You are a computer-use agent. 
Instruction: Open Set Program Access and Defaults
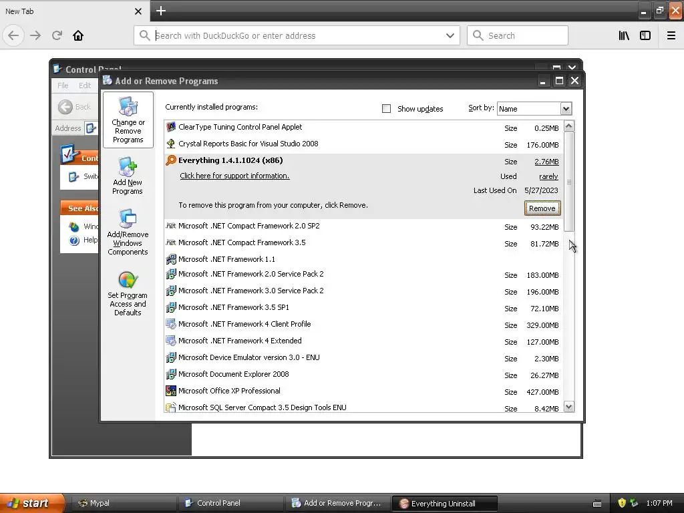(x=128, y=293)
